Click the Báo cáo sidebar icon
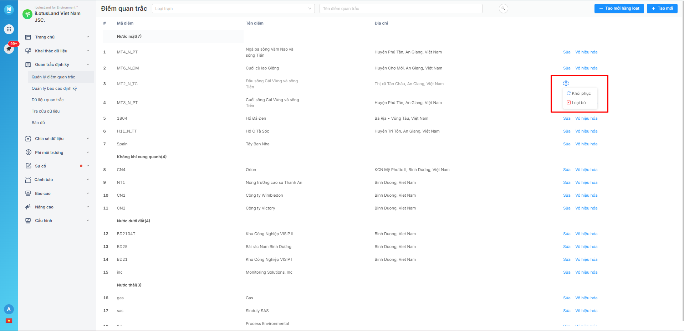 click(x=28, y=193)
